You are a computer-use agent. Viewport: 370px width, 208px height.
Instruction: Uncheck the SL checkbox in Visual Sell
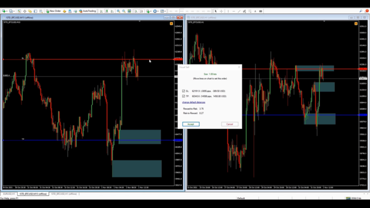(183, 91)
